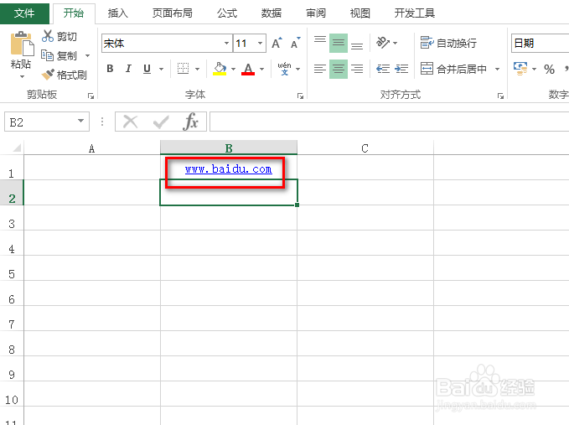Cancel formula entry X button
The width and height of the screenshot is (569, 425).
click(x=130, y=122)
